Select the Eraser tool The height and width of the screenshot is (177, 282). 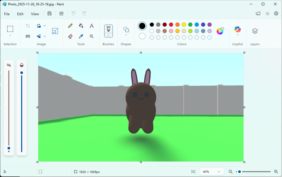(70, 36)
